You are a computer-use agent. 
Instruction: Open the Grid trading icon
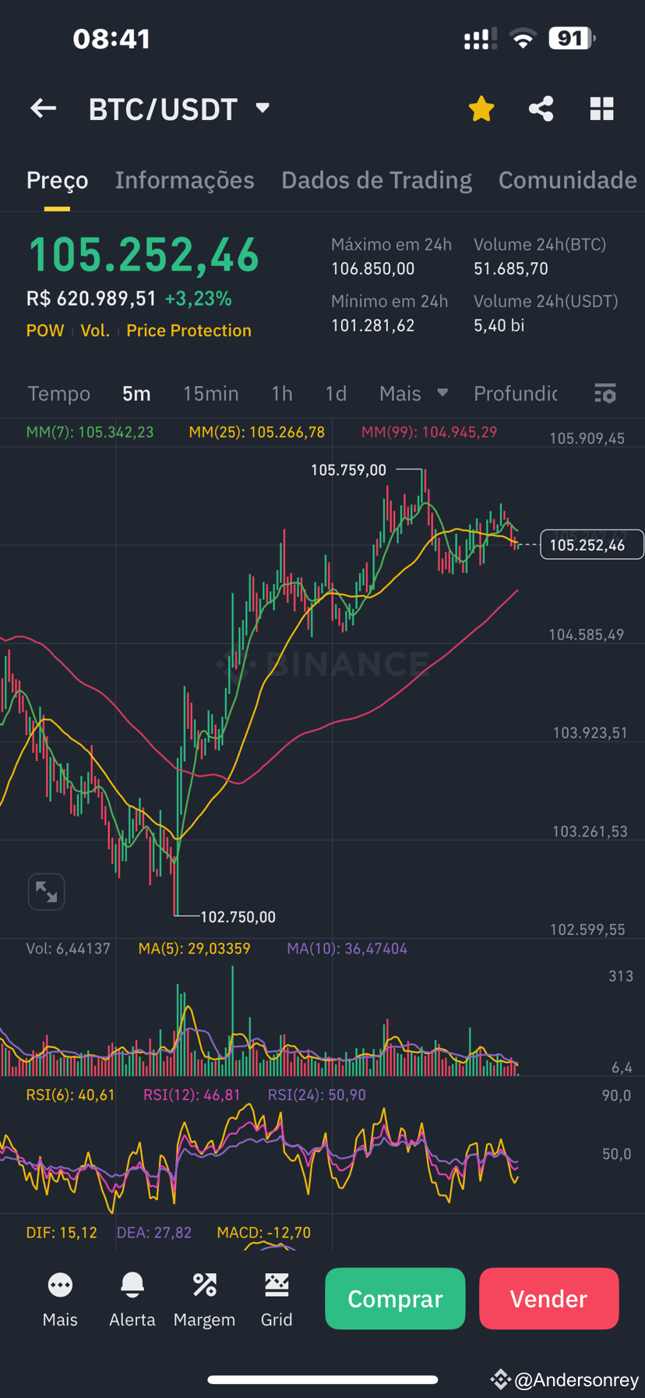click(277, 1299)
